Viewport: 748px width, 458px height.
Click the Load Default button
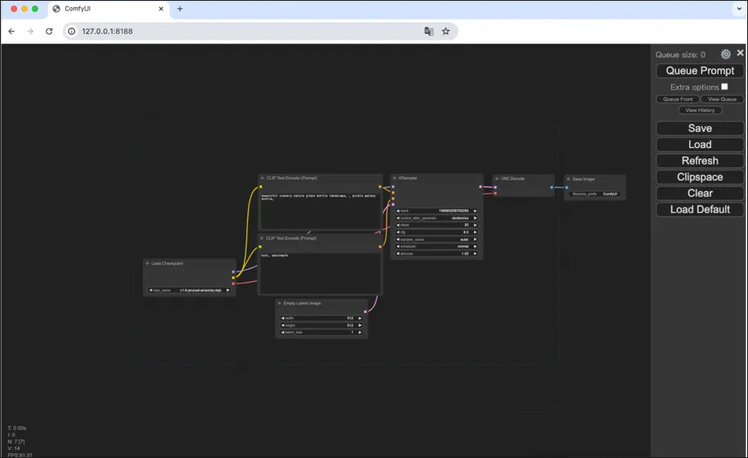coord(700,209)
